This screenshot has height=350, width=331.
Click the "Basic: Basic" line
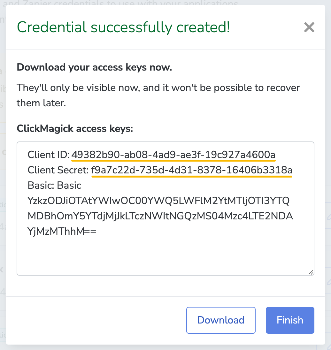click(54, 186)
